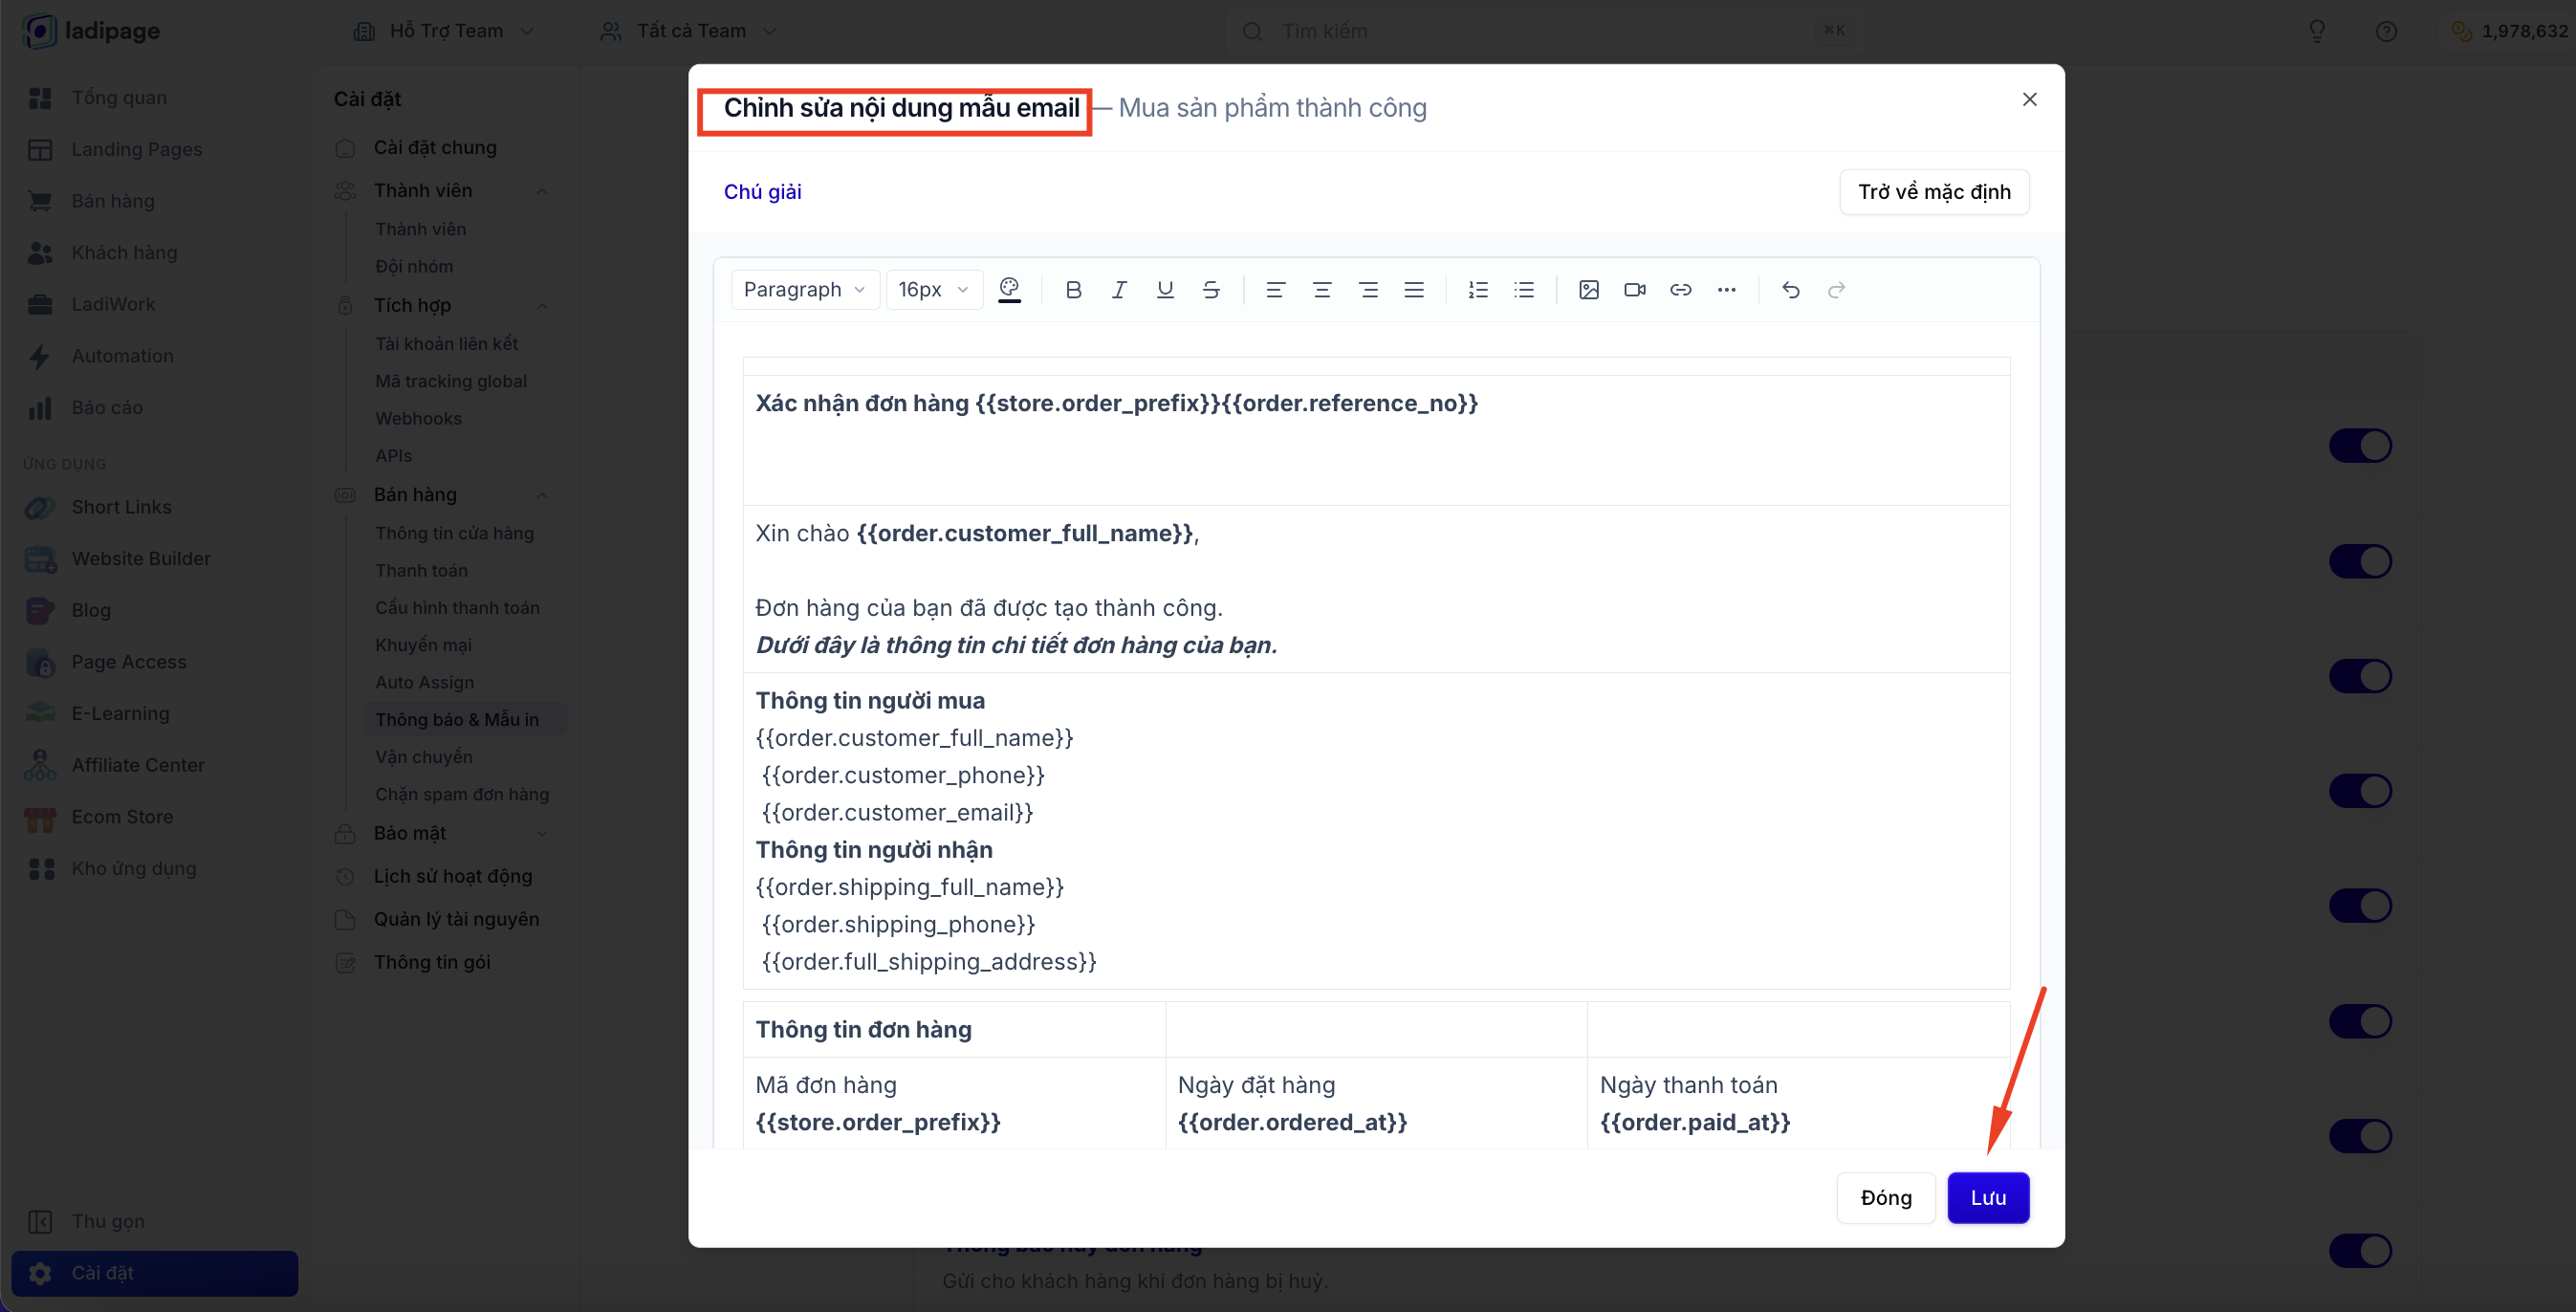Screen dimensions: 2576x1312
Task: Open the Hỗ Trợ Team switcher
Action: (x=444, y=31)
